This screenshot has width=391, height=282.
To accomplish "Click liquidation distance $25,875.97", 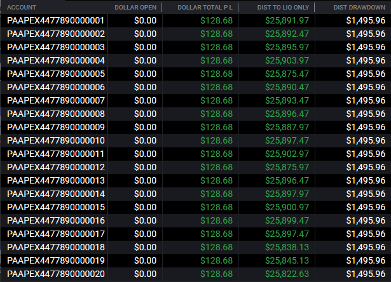I will pyautogui.click(x=287, y=167).
